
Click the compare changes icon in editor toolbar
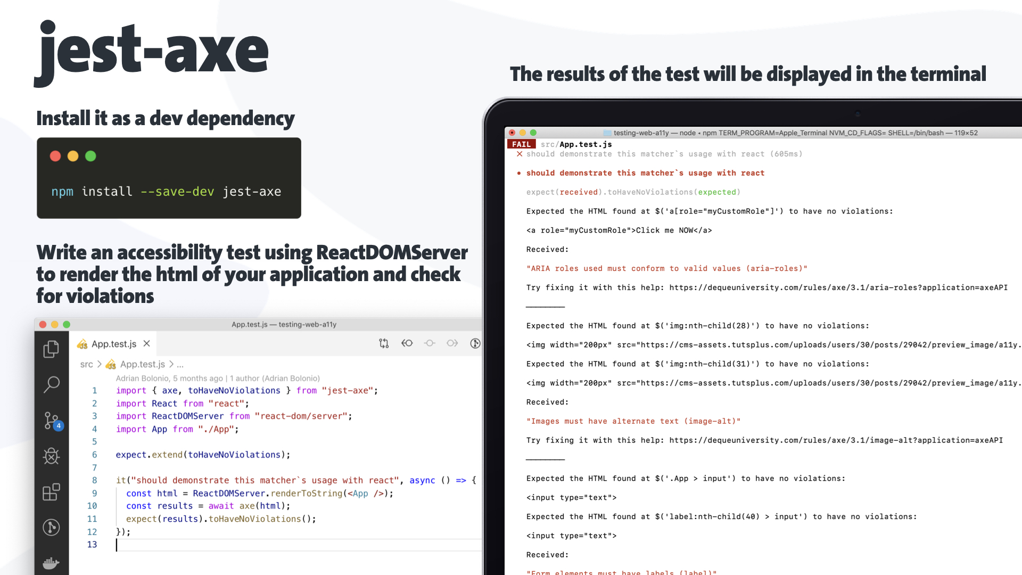384,343
